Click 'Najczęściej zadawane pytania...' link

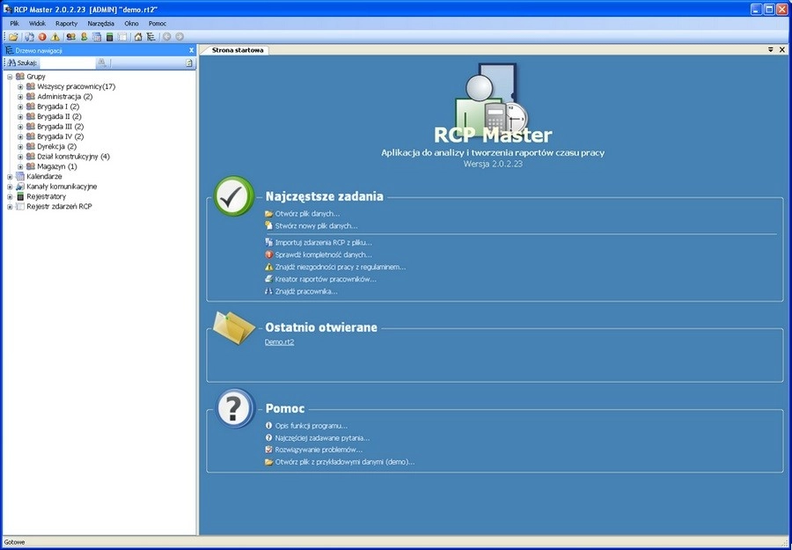[x=322, y=438]
